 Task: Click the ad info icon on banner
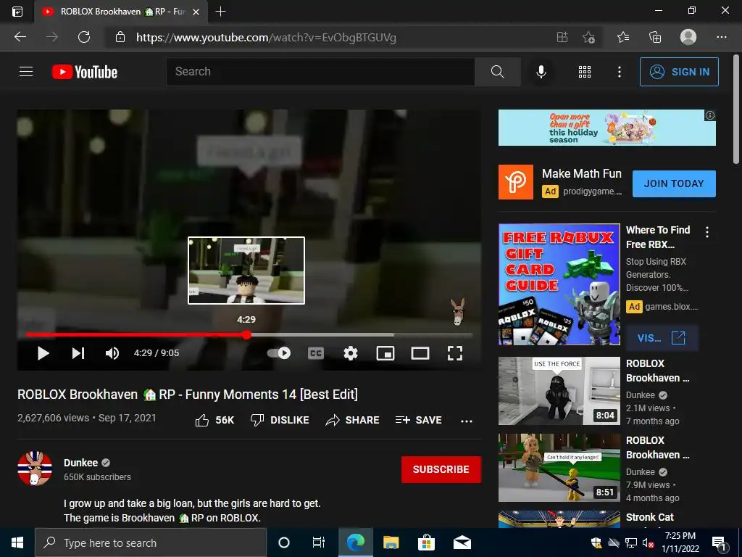tap(710, 115)
